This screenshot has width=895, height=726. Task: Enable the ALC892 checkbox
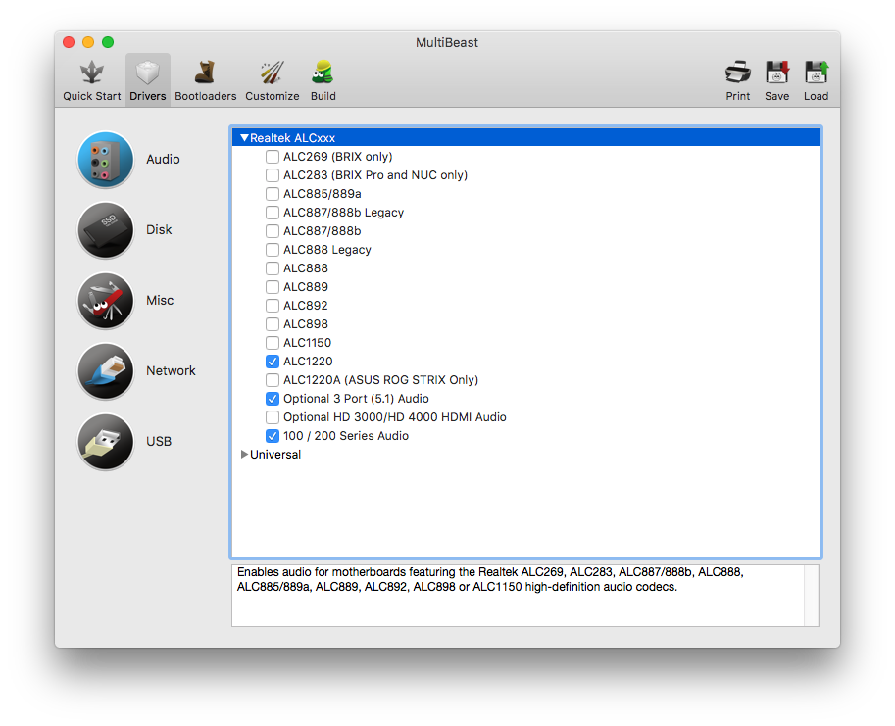(273, 306)
